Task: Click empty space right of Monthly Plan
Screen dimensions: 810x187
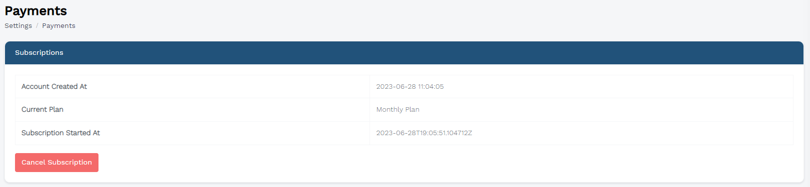Action: [x=605, y=110]
